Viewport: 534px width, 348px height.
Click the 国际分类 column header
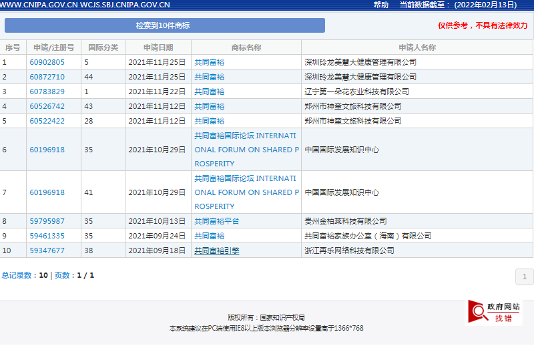point(103,47)
